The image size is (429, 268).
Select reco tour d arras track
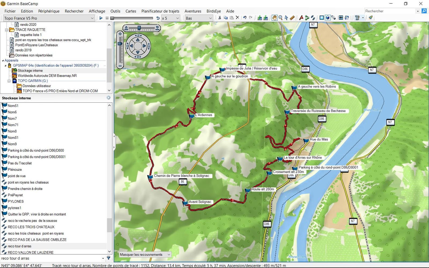[19, 246]
